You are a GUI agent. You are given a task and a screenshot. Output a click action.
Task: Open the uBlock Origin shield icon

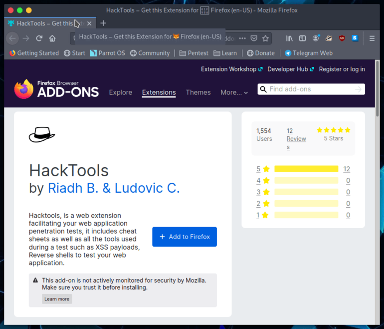point(342,38)
